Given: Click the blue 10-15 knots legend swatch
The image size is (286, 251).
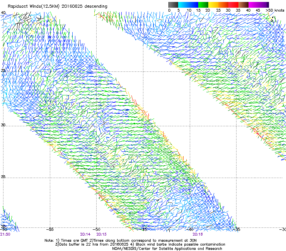Looking at the screenshot, I should [193, 5].
